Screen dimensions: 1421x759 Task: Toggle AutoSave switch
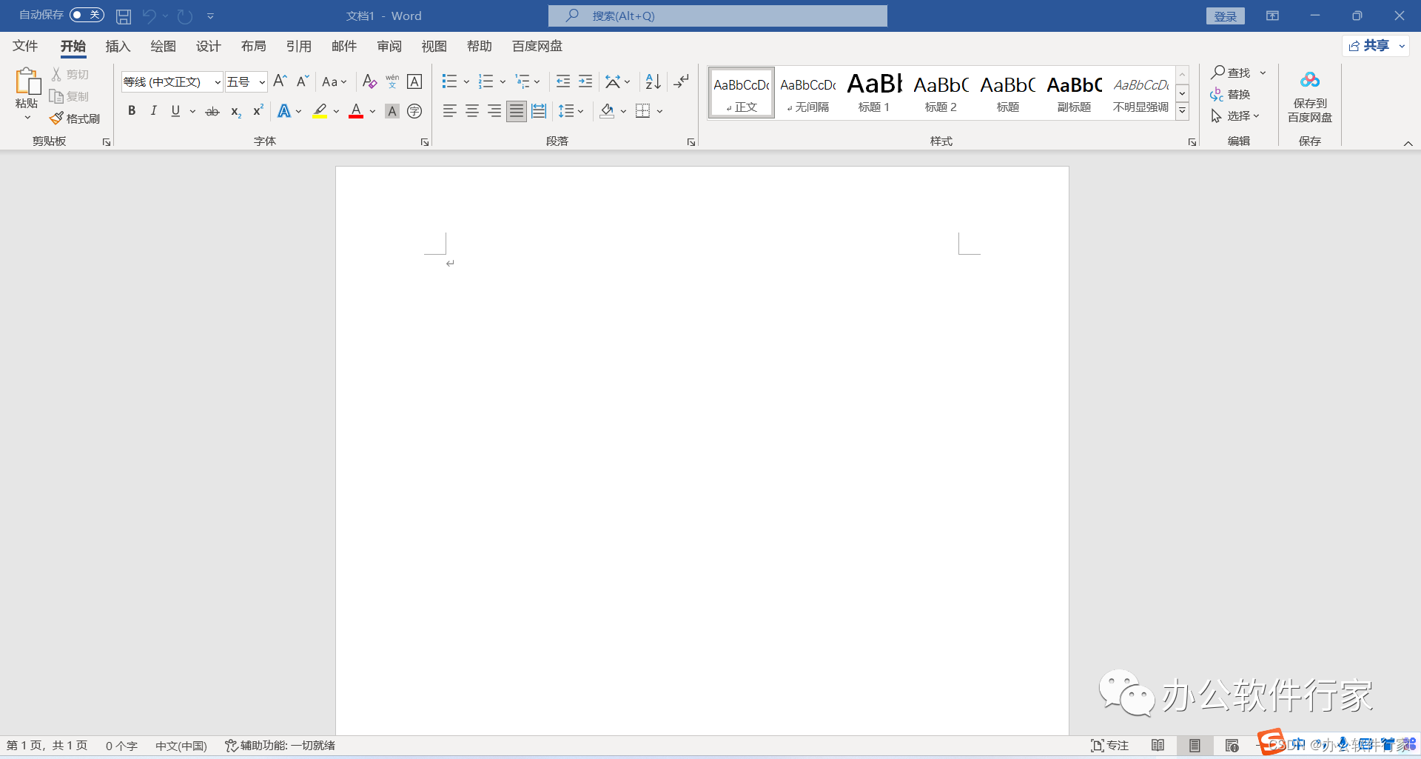tap(87, 15)
